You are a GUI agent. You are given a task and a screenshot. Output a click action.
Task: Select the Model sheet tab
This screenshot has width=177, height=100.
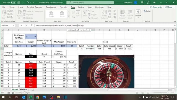point(15,89)
